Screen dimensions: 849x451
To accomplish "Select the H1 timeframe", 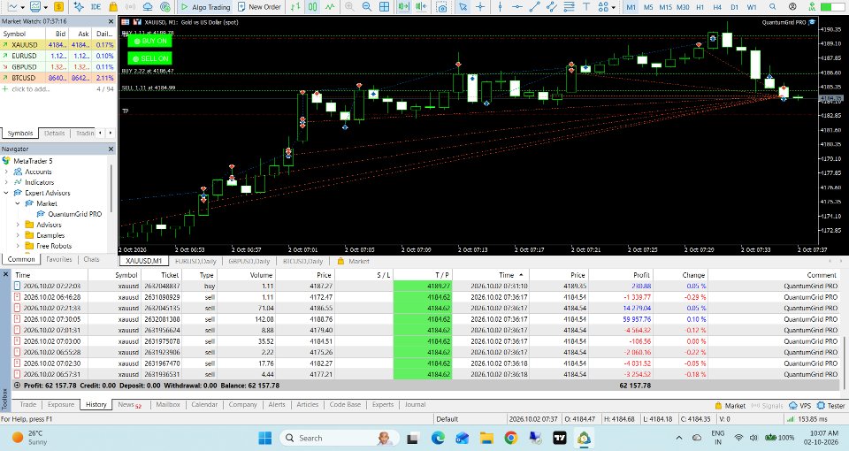I will pyautogui.click(x=700, y=7).
